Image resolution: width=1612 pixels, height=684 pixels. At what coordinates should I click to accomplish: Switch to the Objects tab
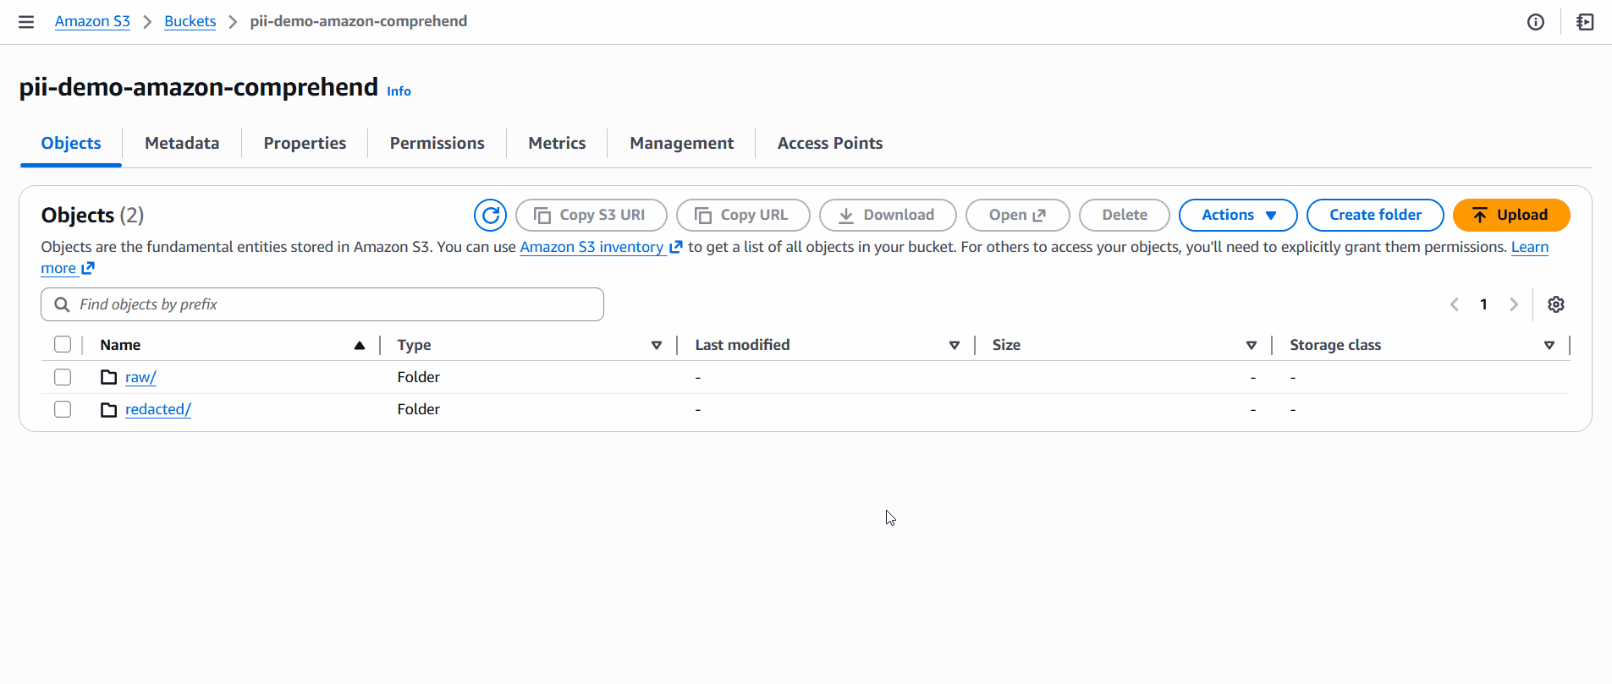(71, 143)
